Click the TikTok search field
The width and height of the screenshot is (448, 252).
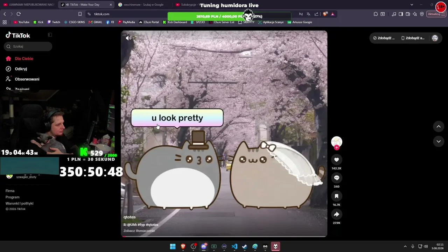point(28,46)
